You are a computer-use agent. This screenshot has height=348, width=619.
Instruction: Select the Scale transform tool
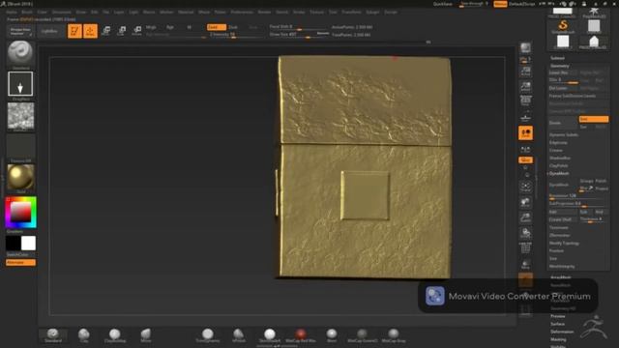122,31
